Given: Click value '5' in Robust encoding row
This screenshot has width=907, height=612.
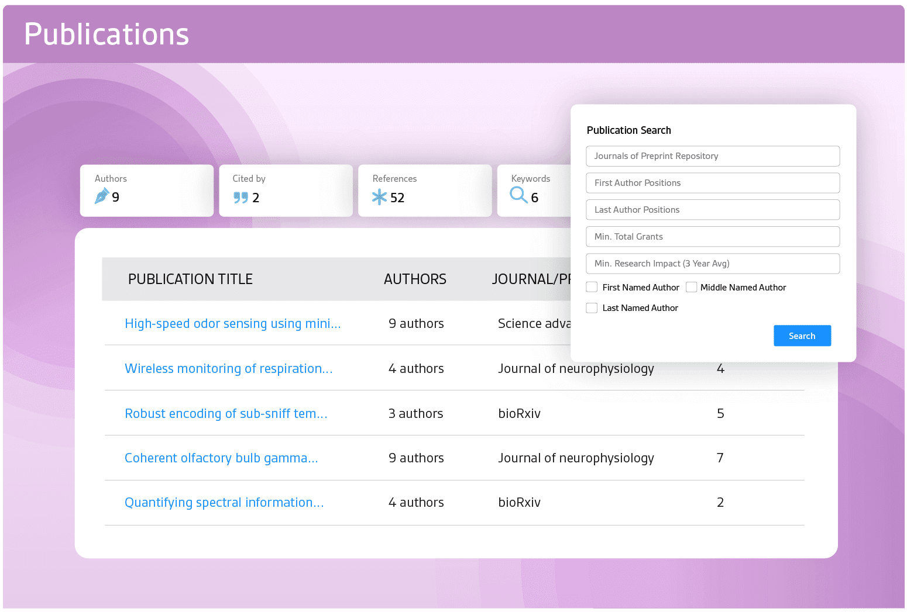Looking at the screenshot, I should [x=720, y=414].
